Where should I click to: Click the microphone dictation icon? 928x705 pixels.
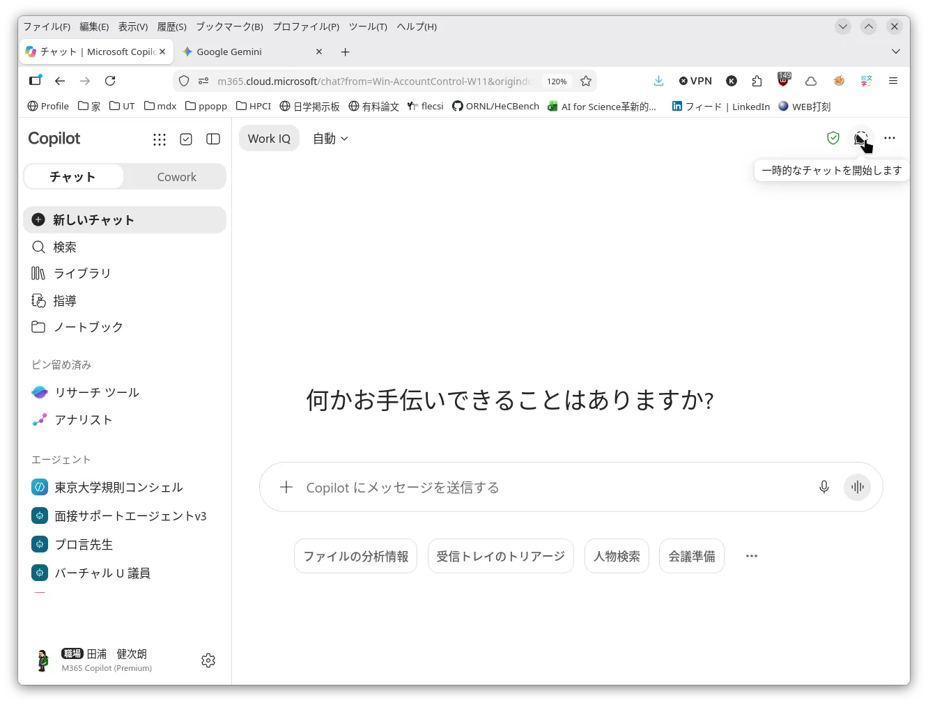[x=824, y=487]
